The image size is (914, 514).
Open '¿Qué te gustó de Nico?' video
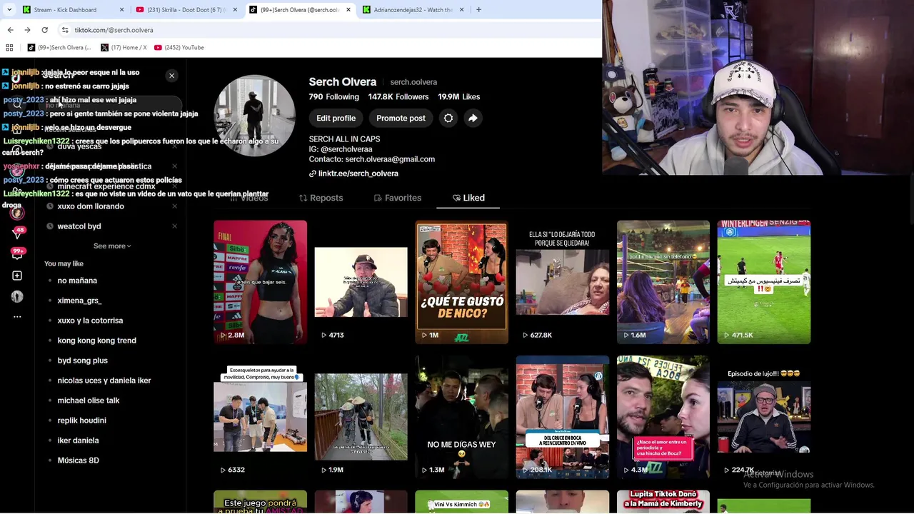(x=461, y=282)
